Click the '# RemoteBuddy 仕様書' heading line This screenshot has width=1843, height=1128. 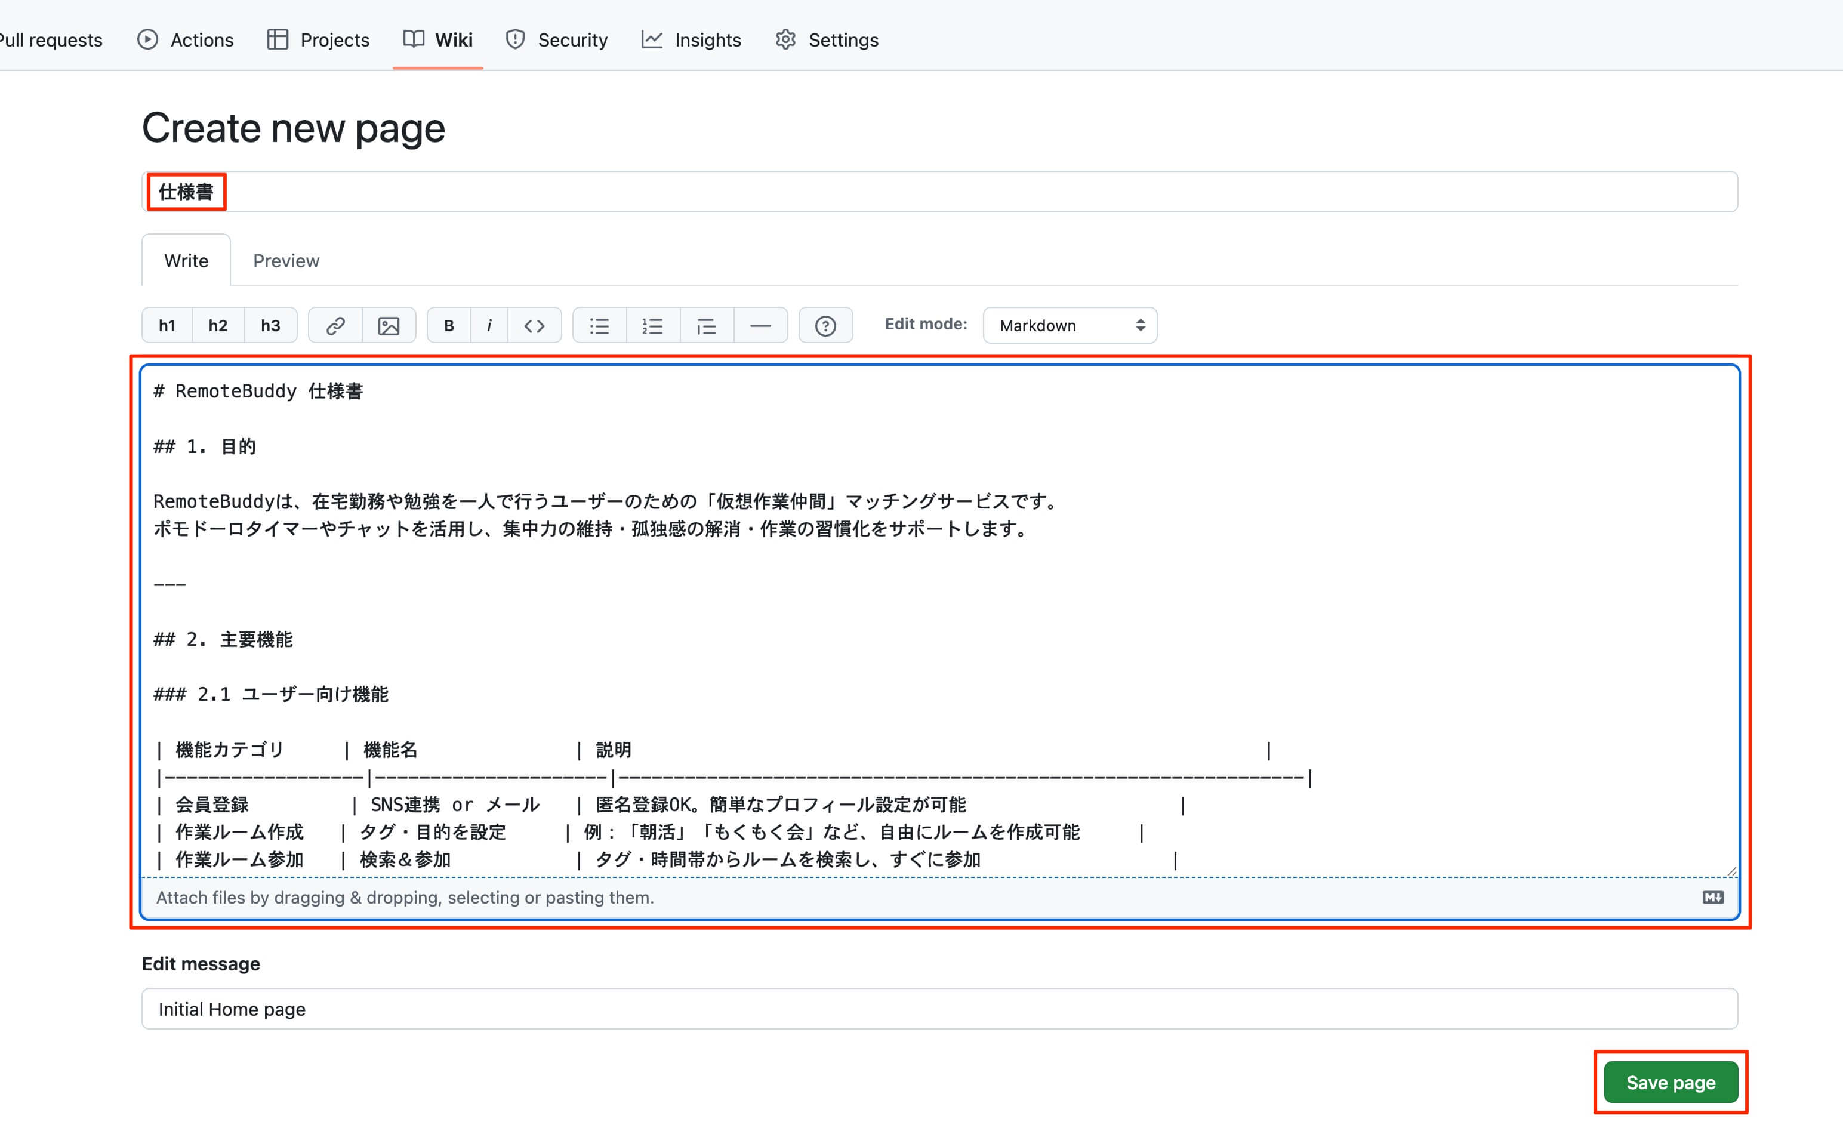point(258,391)
